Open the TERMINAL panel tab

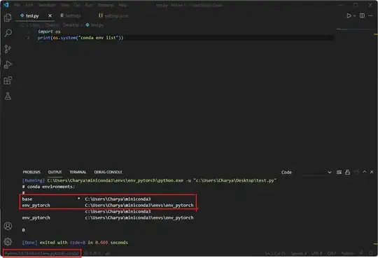[78, 172]
